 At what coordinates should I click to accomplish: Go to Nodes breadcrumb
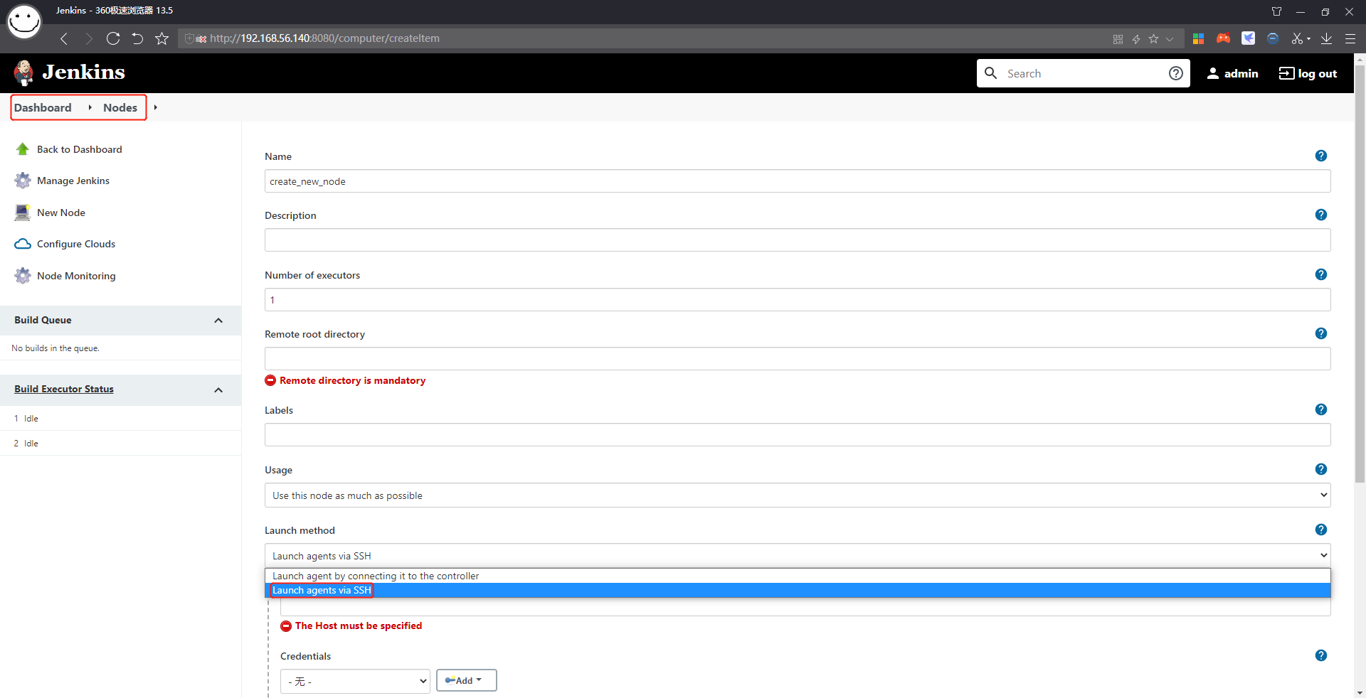[120, 107]
